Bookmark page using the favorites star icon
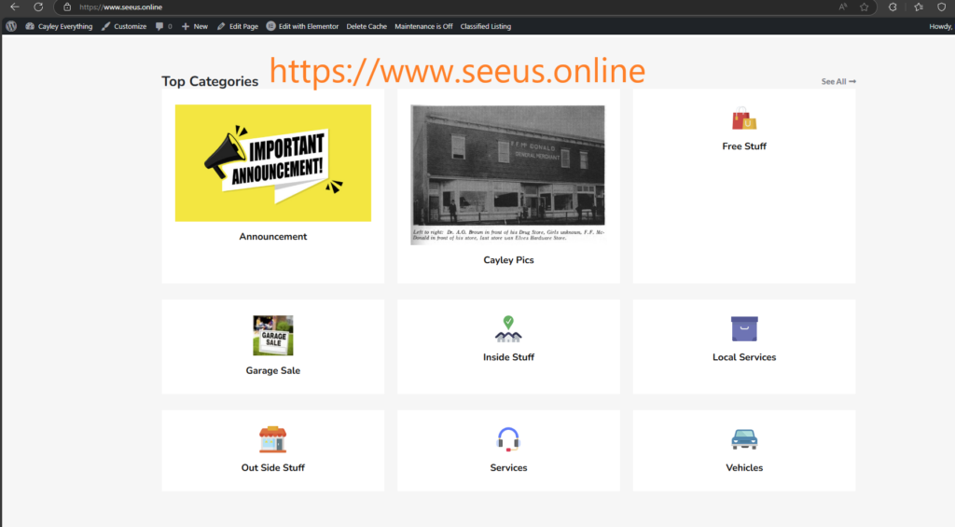The height and width of the screenshot is (527, 955). click(865, 7)
